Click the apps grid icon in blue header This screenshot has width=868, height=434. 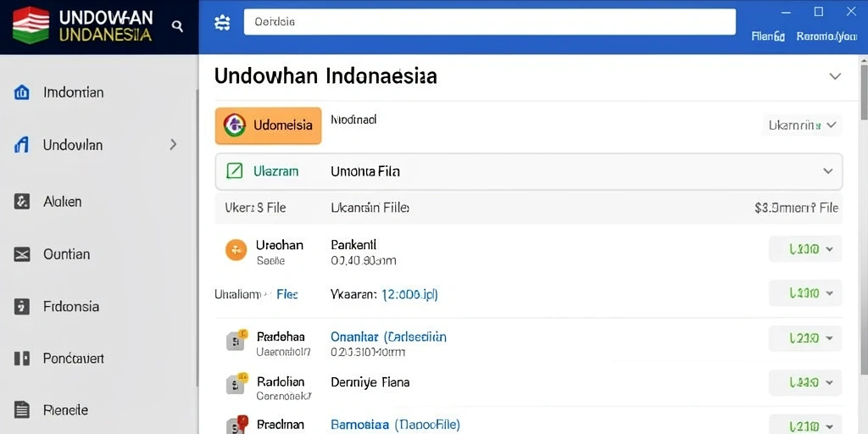pos(222,23)
